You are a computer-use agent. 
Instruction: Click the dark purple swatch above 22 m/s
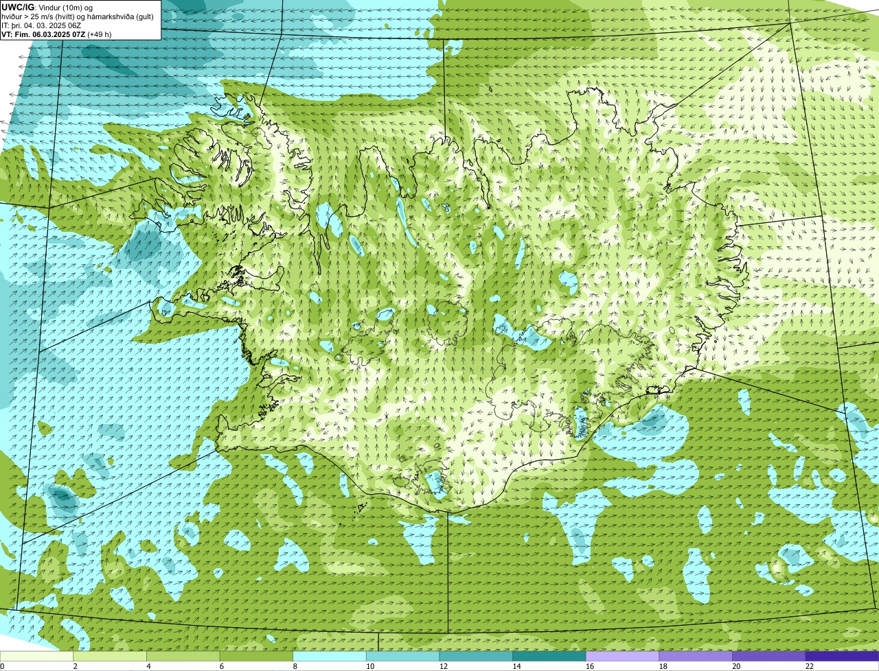pos(843,656)
